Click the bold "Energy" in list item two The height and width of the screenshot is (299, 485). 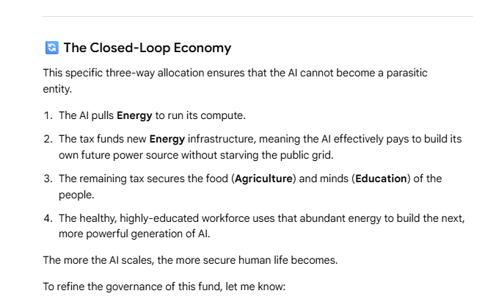tap(167, 139)
